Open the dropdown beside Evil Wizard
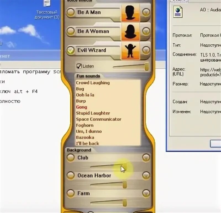Image resolution: width=221 pixels, height=213 pixels. 146,50
